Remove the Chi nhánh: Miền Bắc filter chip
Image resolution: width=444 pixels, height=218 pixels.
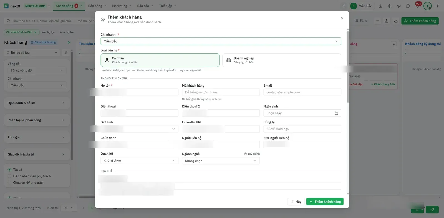pos(35,32)
